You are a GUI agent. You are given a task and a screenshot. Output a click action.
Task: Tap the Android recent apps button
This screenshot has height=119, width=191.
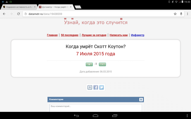[x=115, y=116]
